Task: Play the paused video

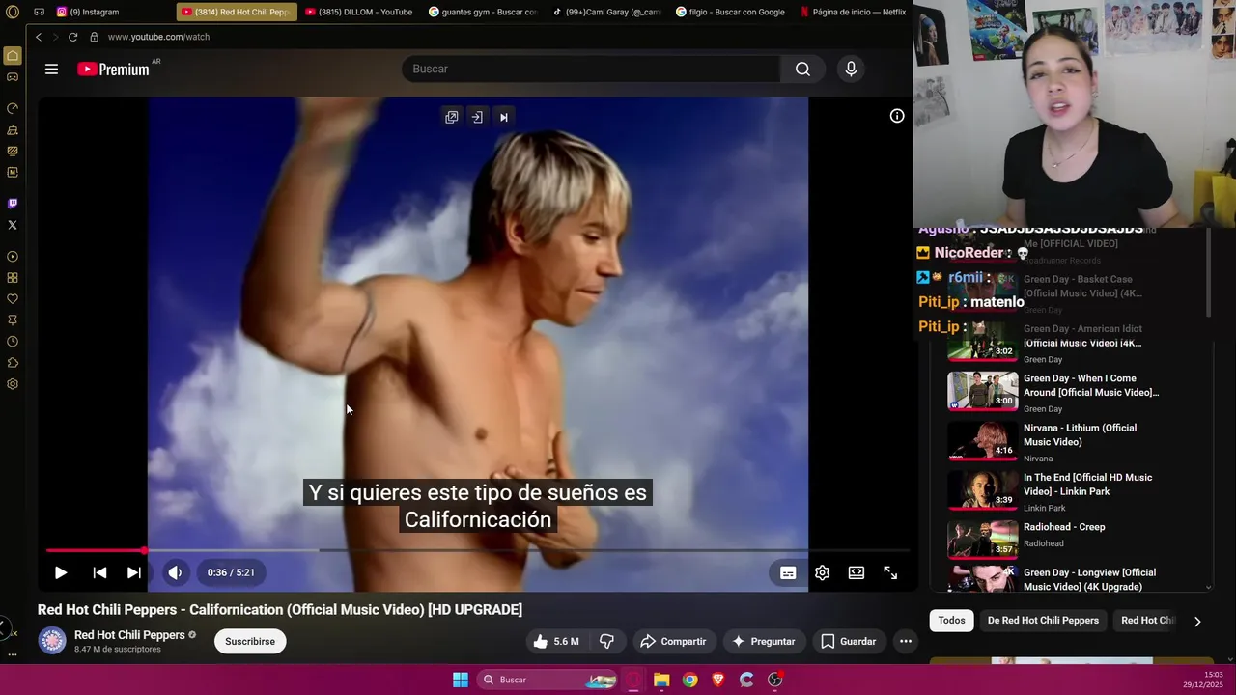Action: pos(60,572)
